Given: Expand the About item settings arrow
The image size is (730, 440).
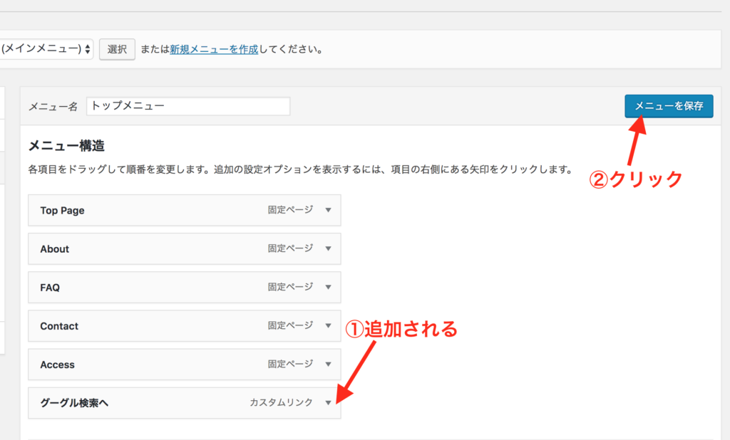Looking at the screenshot, I should click(x=328, y=249).
